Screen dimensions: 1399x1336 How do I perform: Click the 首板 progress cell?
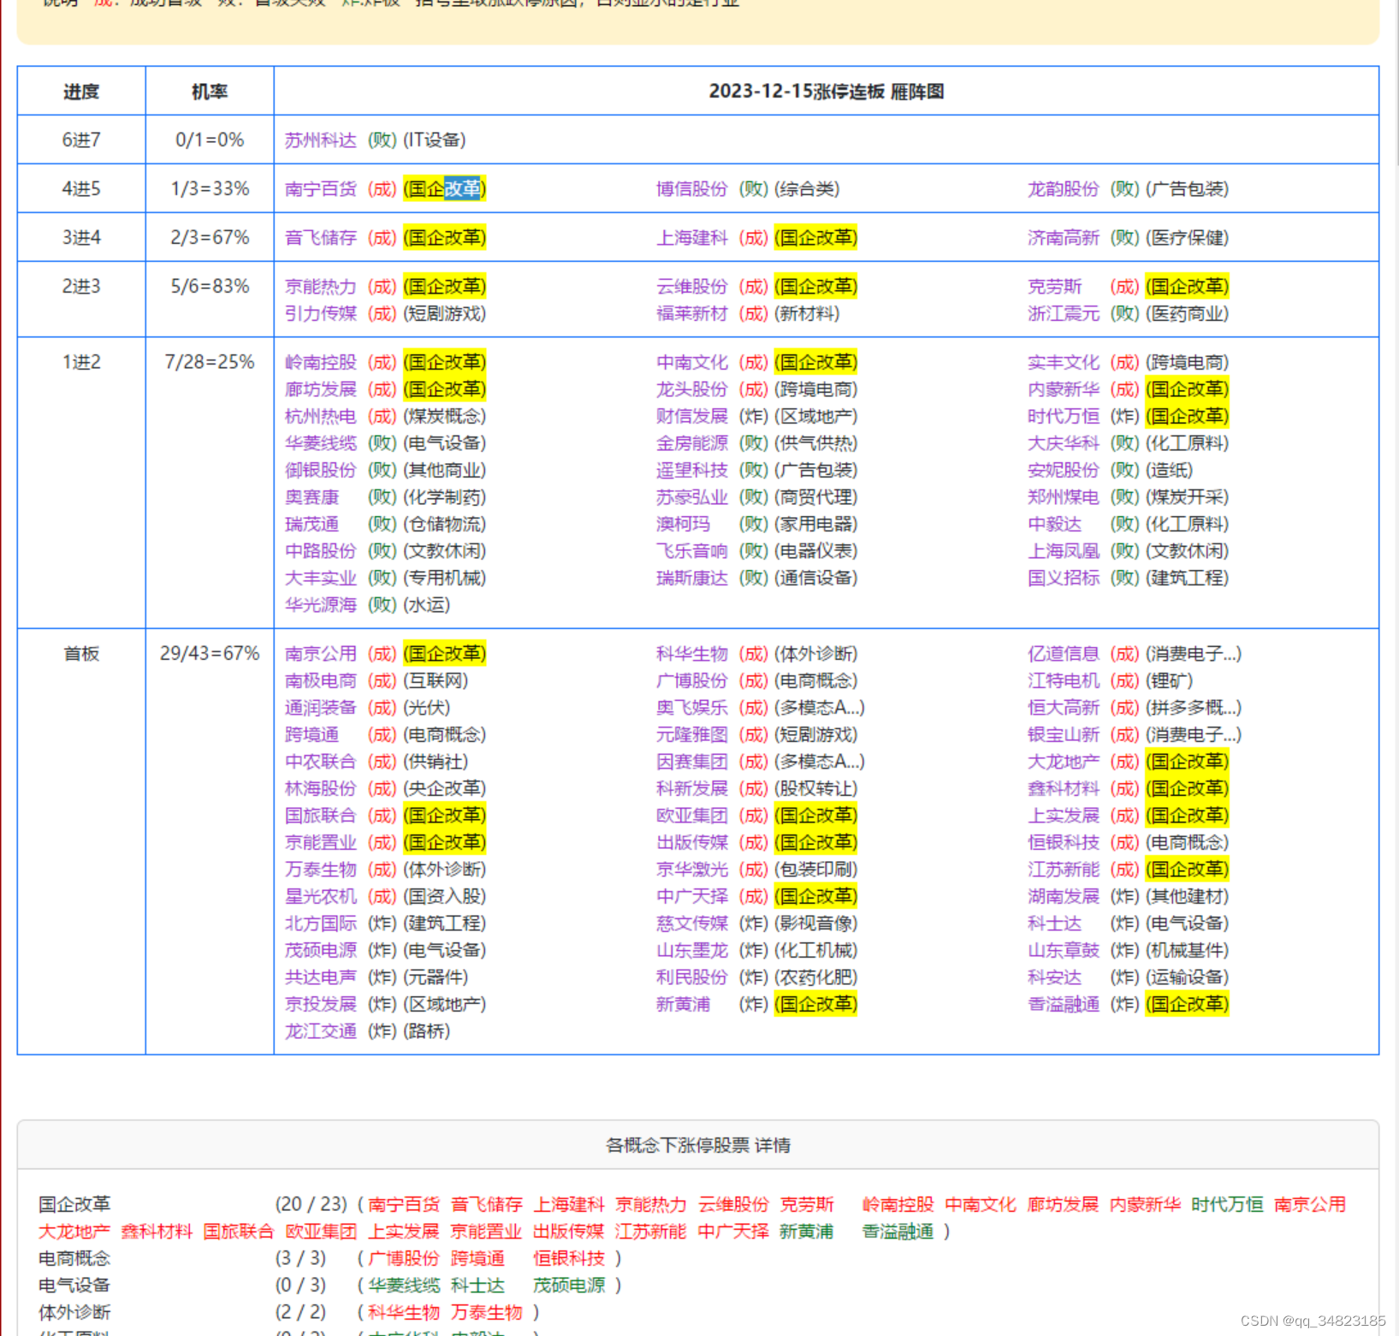[x=81, y=841]
